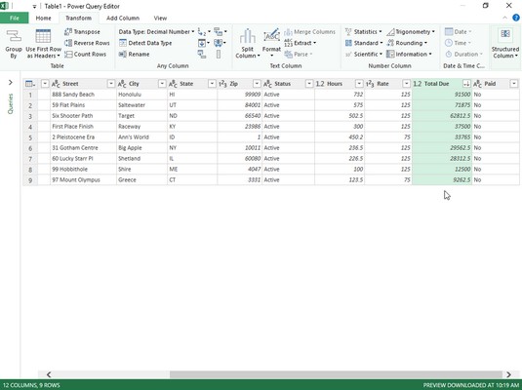This screenshot has height=390, width=522.
Task: Click the Reverse Rows button
Action: pyautogui.click(x=87, y=43)
